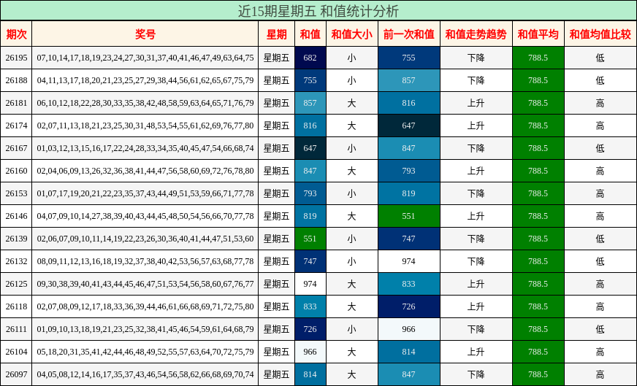Click 和值 cell 857 in row 26181
Image resolution: width=637 pixels, height=386 pixels.
coord(310,103)
